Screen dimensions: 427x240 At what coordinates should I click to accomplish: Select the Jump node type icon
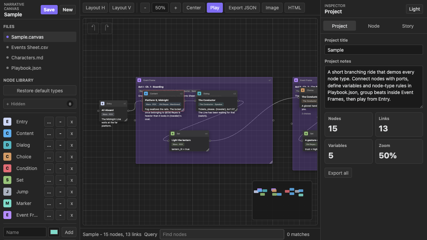pos(7,192)
